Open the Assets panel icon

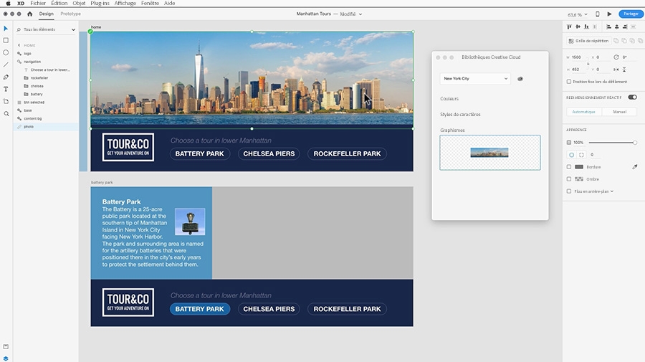[x=6, y=347]
